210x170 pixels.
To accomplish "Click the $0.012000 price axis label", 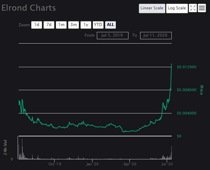I will pos(187,67).
